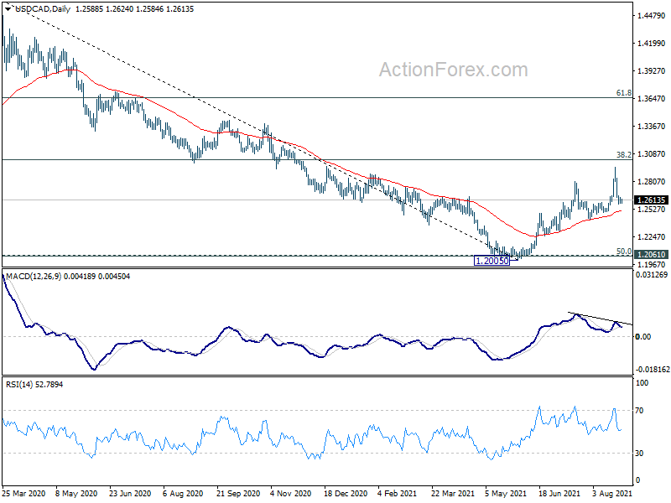The image size is (671, 503).
Task: Select the 1.28070 price axis value
Action: [652, 182]
